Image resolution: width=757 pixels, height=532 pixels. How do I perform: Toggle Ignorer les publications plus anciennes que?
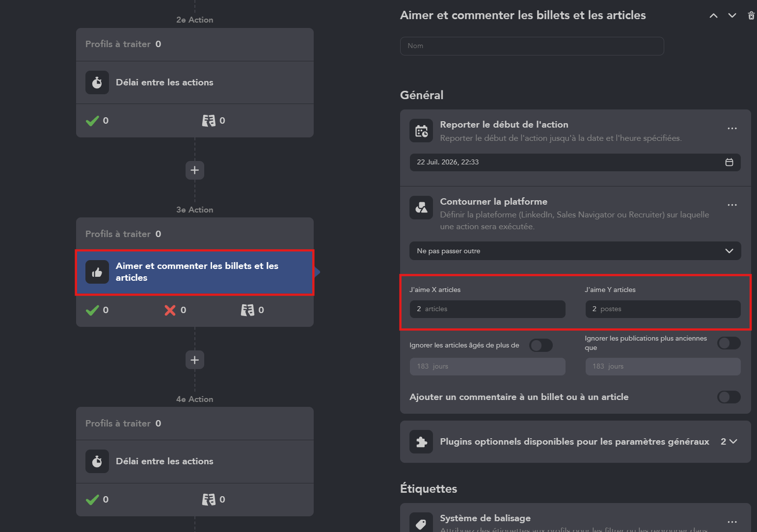coord(729,343)
